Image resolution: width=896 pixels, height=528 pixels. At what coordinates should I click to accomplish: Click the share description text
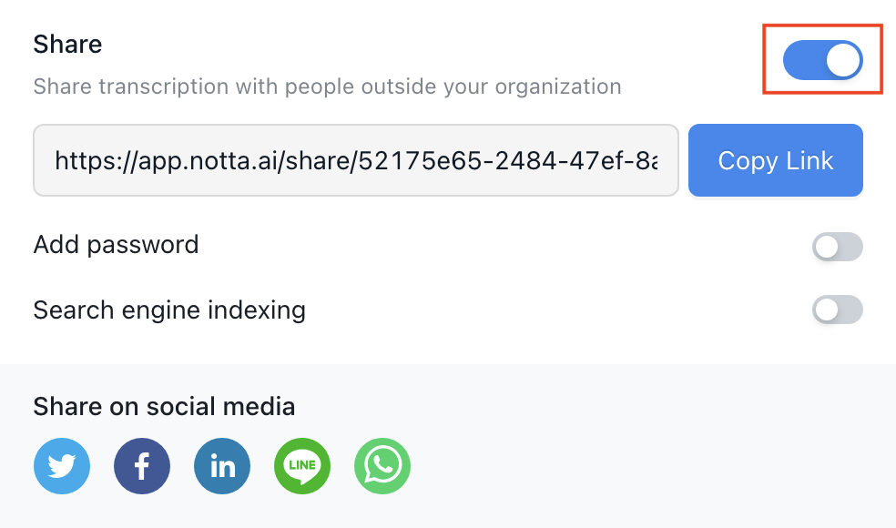click(x=327, y=86)
